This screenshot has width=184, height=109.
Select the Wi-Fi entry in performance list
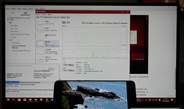(48, 44)
